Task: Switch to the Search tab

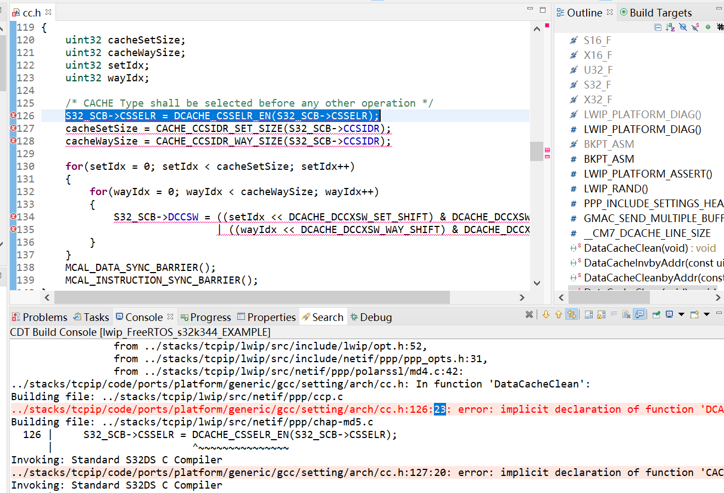Action: [x=327, y=317]
